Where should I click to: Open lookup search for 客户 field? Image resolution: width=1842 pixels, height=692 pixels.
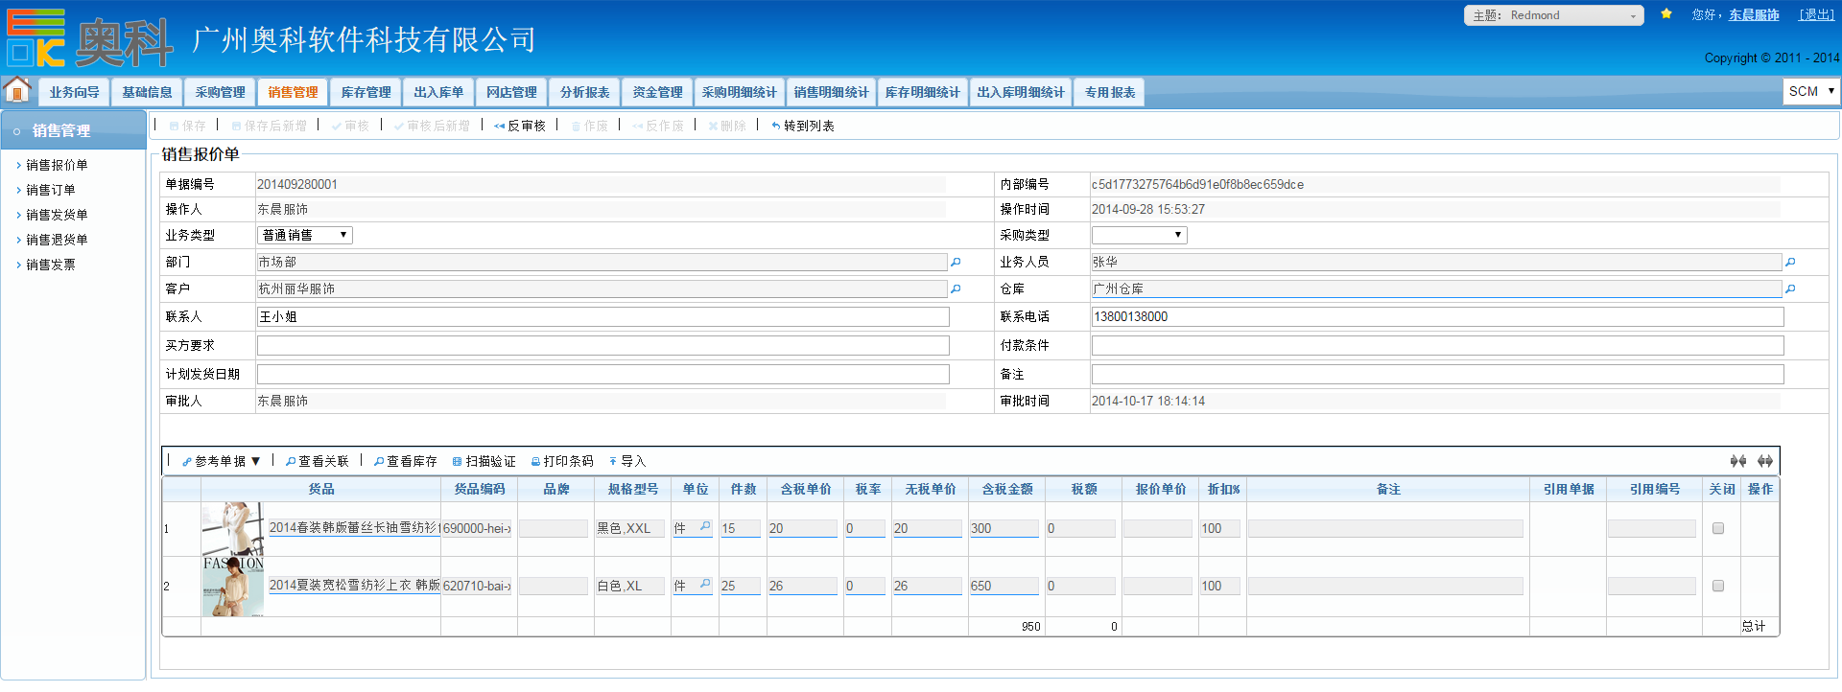click(956, 288)
